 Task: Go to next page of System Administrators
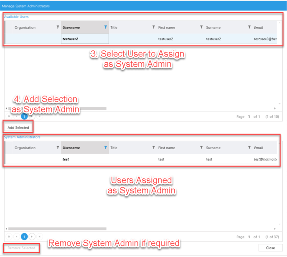click(32, 237)
